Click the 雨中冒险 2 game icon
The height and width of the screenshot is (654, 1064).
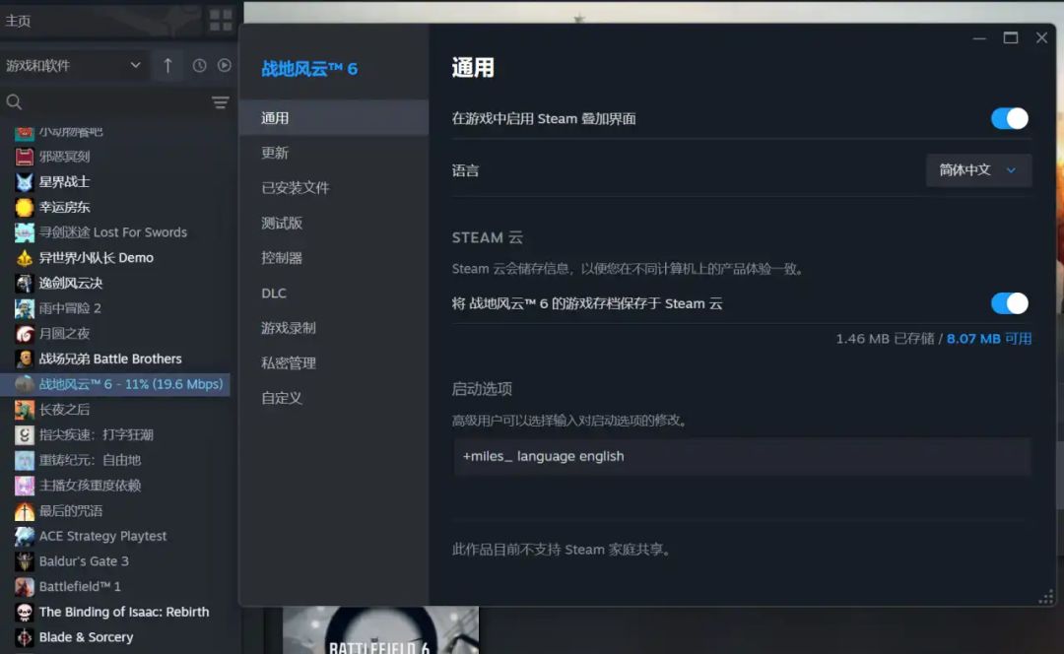coord(25,308)
